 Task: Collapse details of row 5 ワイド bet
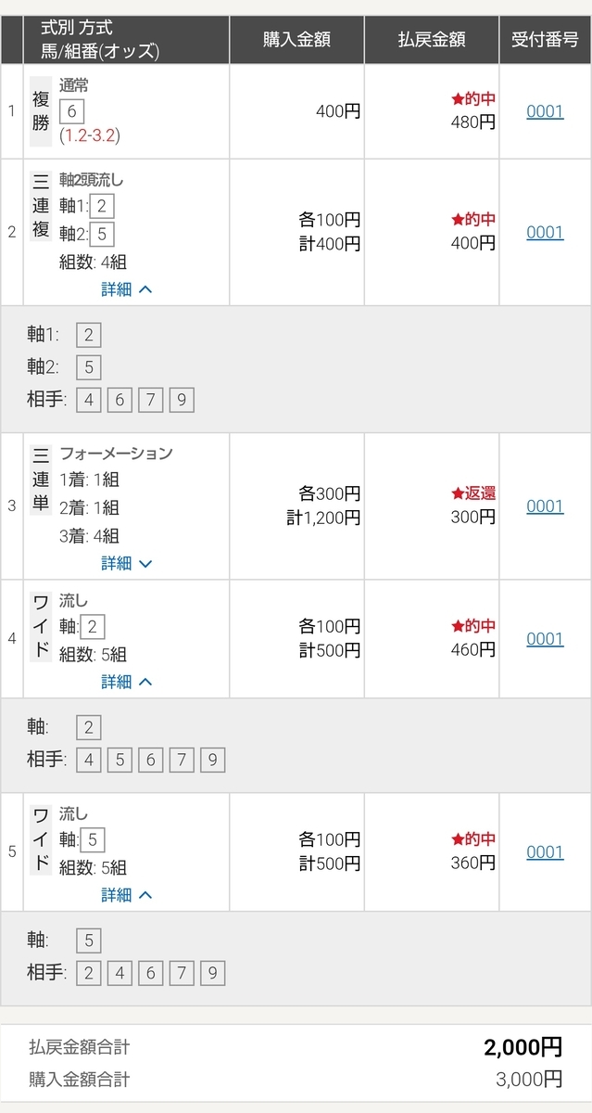pos(127,895)
